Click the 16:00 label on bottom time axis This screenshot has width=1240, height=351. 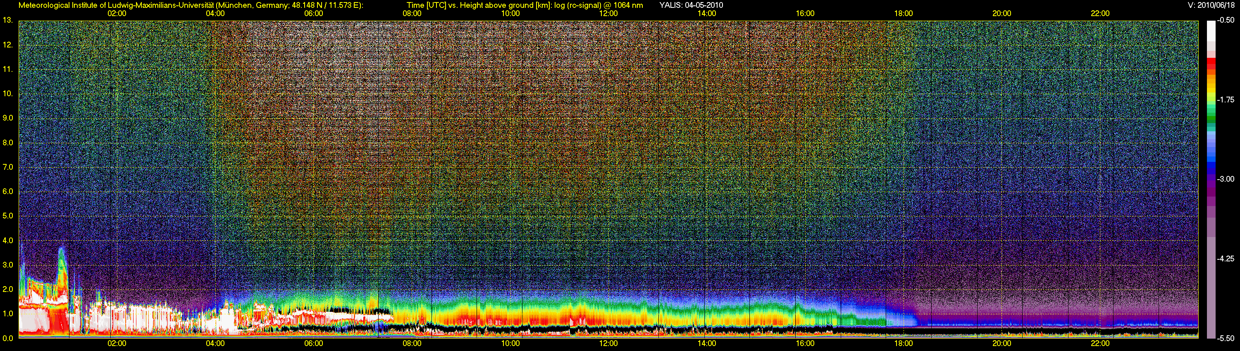point(805,343)
